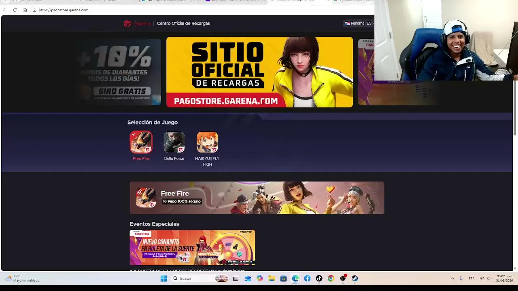518x291 pixels.
Task: Launch Outlook from the taskbar
Action: [248, 278]
